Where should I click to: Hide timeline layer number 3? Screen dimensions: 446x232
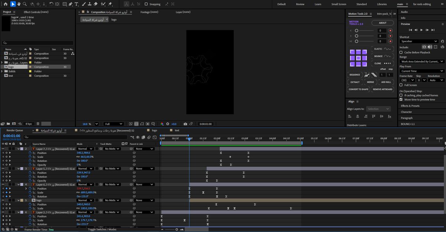click(x=3, y=169)
